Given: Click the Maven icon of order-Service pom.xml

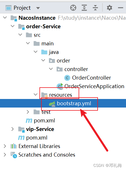Looking at the screenshot, I should (29, 121).
